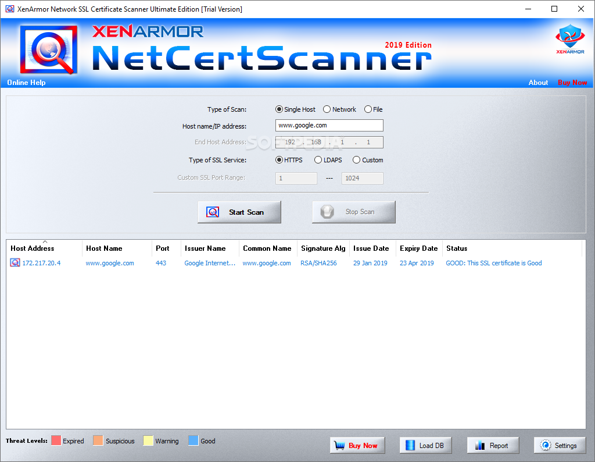
Task: Load a saved database with Load DB
Action: tap(426, 445)
